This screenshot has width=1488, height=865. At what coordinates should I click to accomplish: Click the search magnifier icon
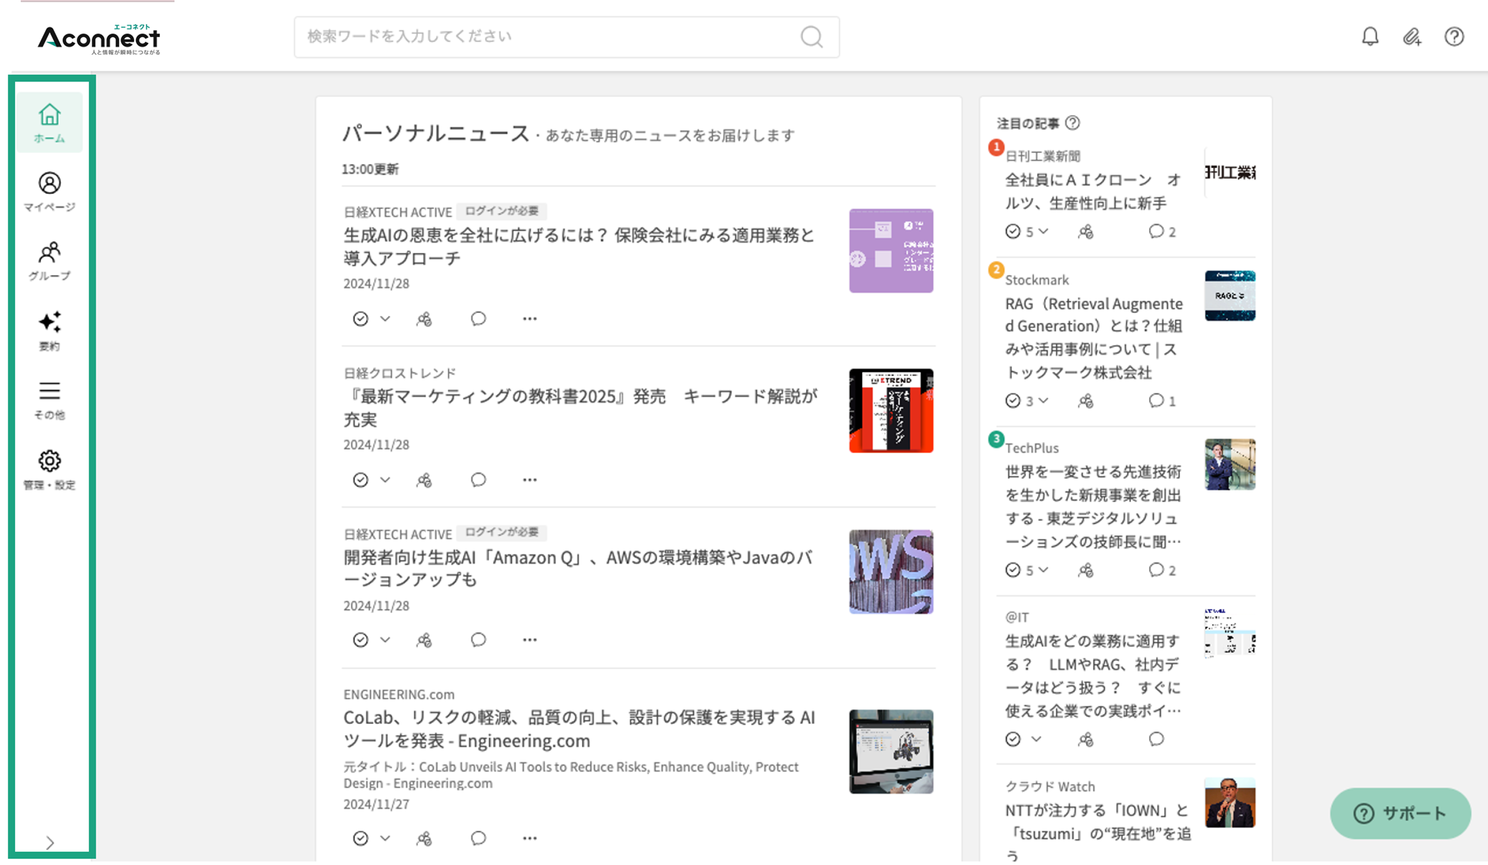pos(811,36)
